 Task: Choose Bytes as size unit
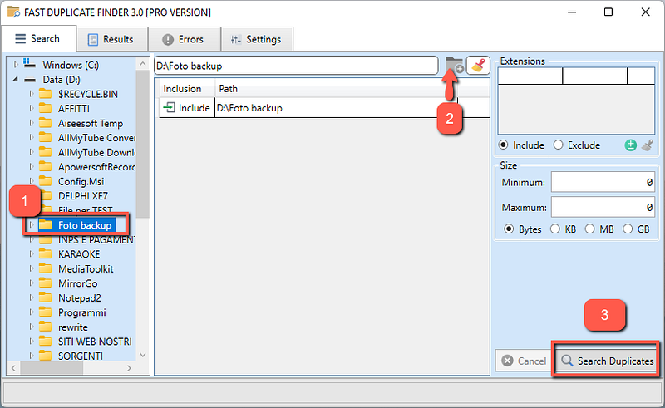tap(509, 229)
